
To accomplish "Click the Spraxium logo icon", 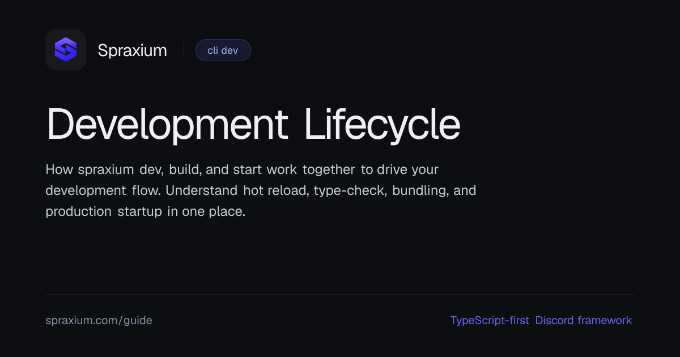I will 66,50.
